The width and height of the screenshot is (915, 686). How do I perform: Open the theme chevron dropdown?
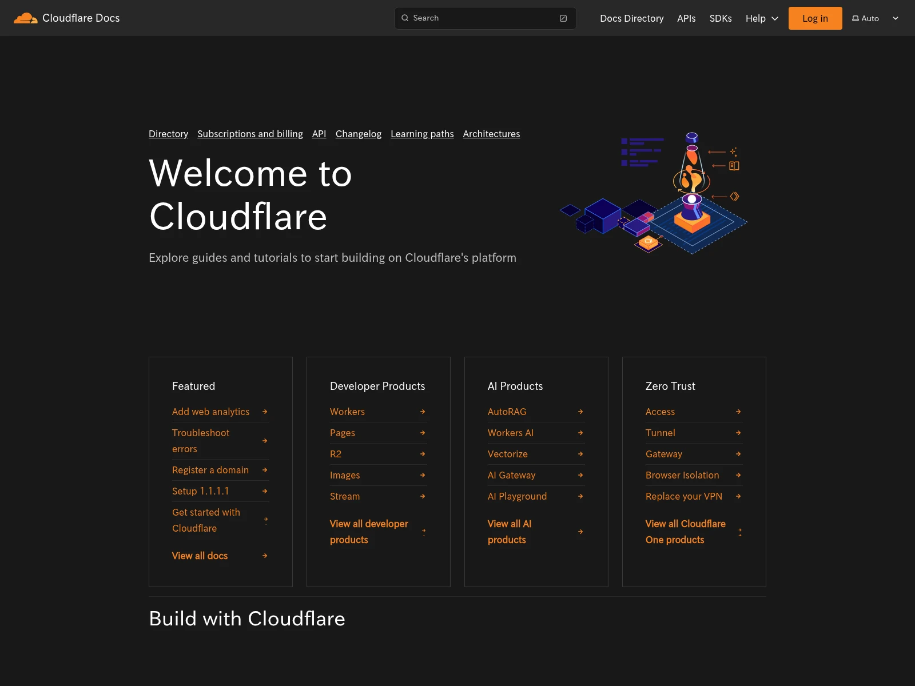895,18
